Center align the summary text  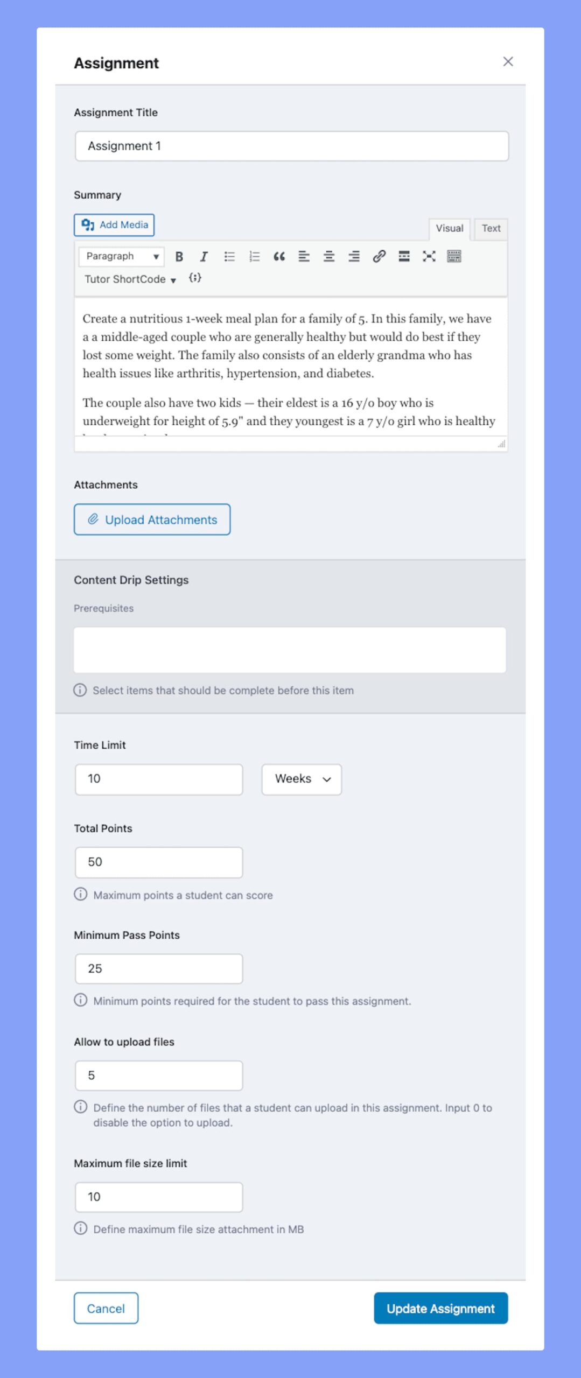(328, 257)
